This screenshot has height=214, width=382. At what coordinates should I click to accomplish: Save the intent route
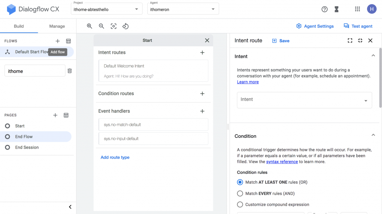pyautogui.click(x=281, y=41)
